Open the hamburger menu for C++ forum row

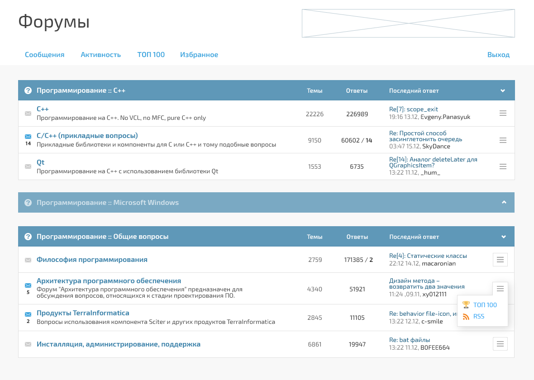503,113
